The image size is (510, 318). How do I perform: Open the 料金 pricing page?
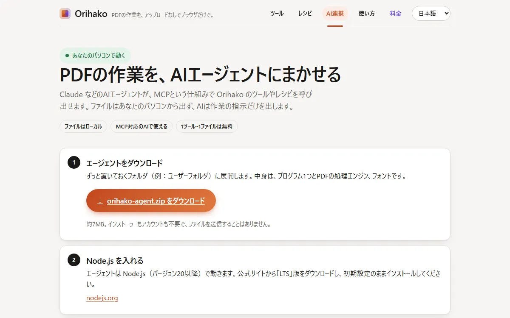point(396,14)
